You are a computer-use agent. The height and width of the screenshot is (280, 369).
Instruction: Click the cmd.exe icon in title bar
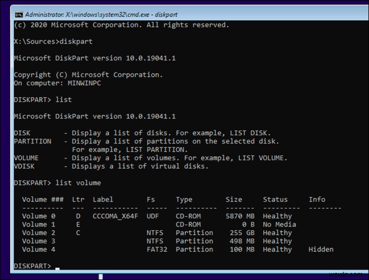pos(19,15)
